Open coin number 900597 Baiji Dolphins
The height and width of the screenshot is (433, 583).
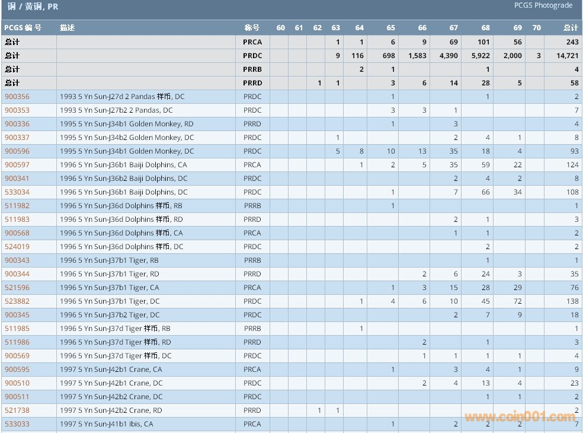(x=17, y=165)
